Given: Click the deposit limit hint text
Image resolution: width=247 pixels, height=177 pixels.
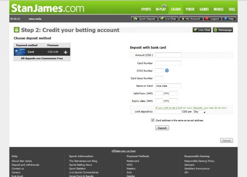Looking at the screenshot, I should point(191,108).
